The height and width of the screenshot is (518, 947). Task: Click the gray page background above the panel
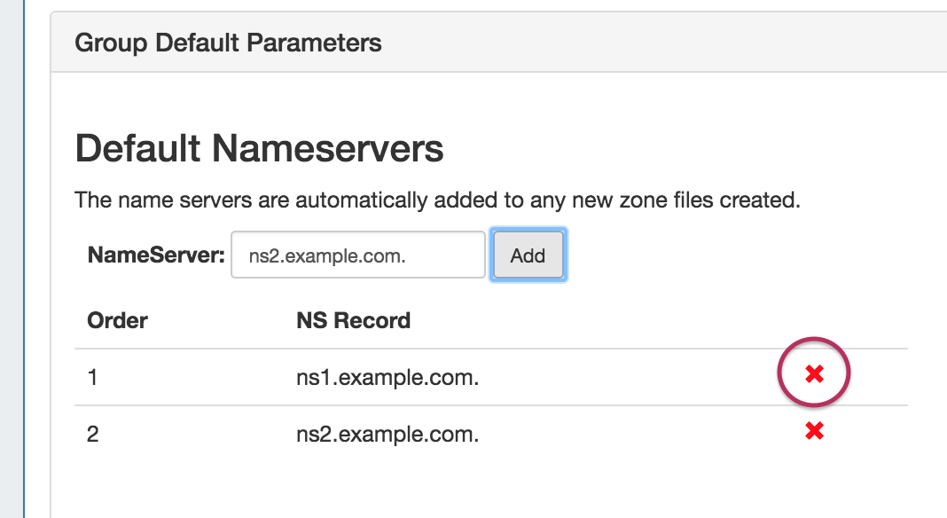(x=443, y=4)
